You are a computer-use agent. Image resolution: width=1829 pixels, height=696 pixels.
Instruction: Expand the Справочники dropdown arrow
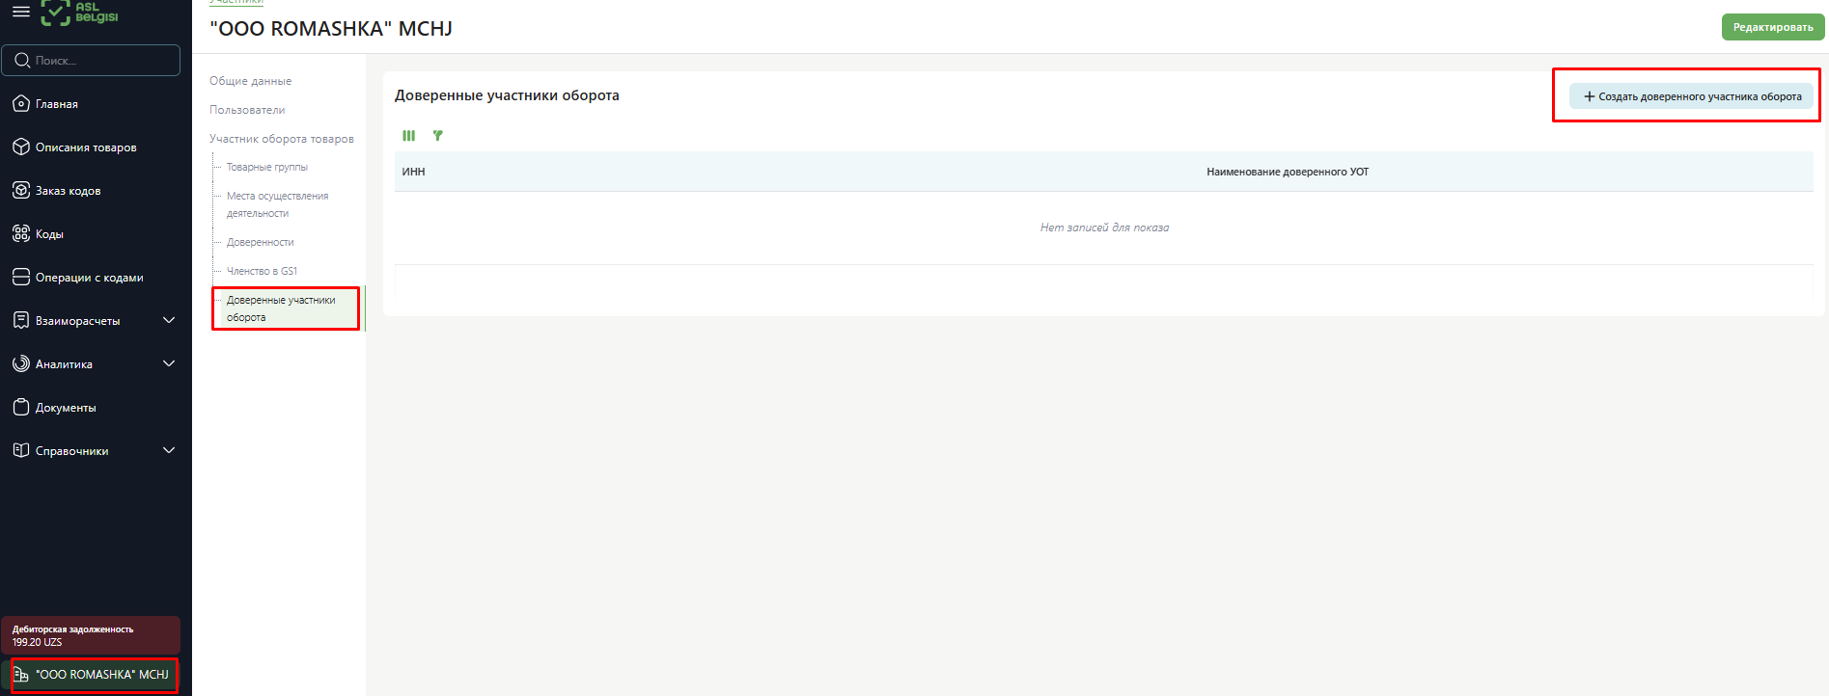[169, 450]
